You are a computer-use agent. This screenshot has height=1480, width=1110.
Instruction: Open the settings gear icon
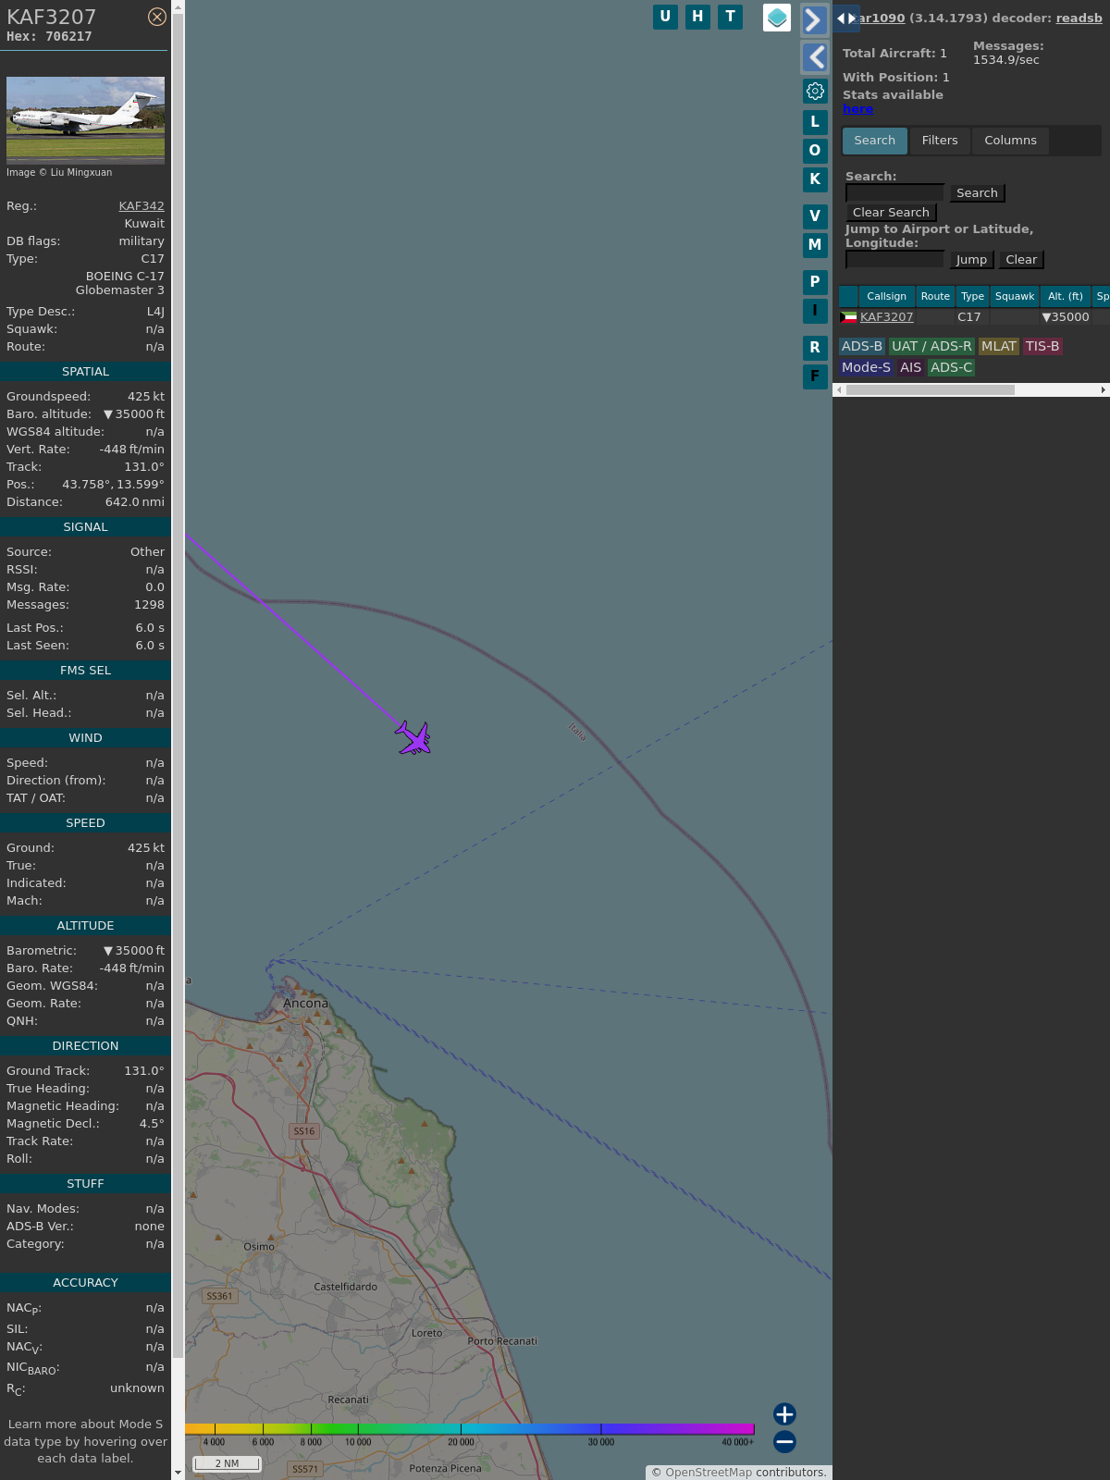pyautogui.click(x=815, y=91)
